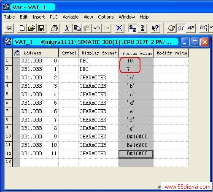Click Modify value cell for DB1.DBB 0

pyautogui.click(x=171, y=61)
